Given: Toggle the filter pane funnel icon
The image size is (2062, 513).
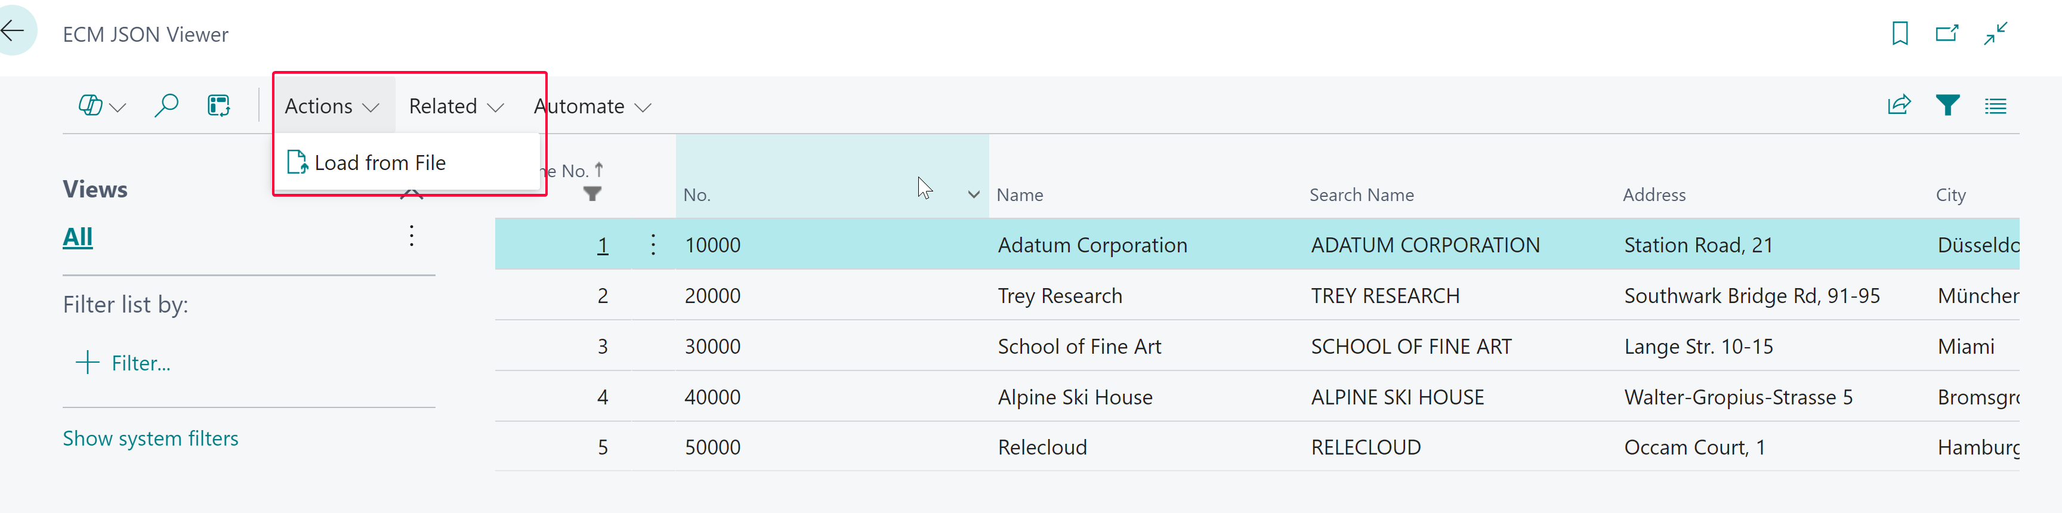Looking at the screenshot, I should [x=1947, y=106].
